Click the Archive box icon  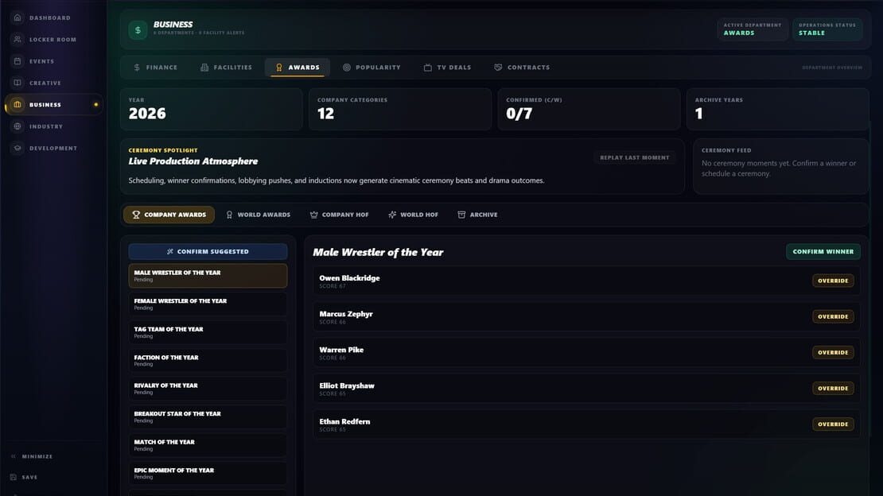(461, 215)
